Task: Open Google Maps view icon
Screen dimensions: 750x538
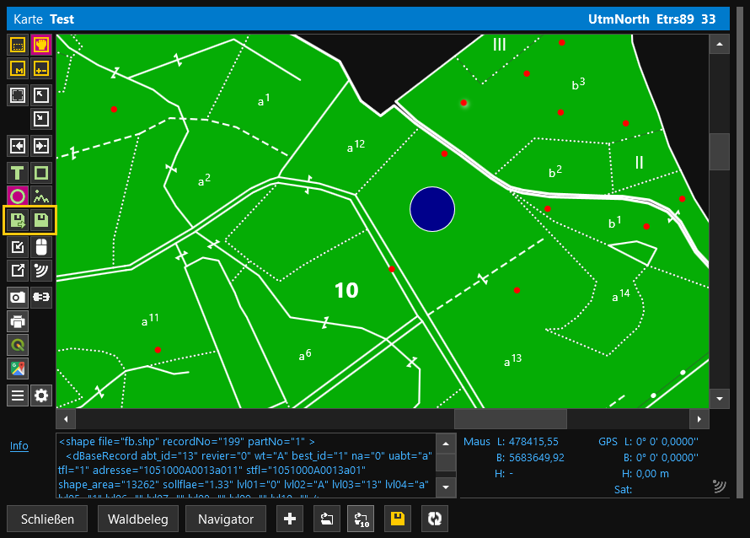Action: pyautogui.click(x=18, y=369)
